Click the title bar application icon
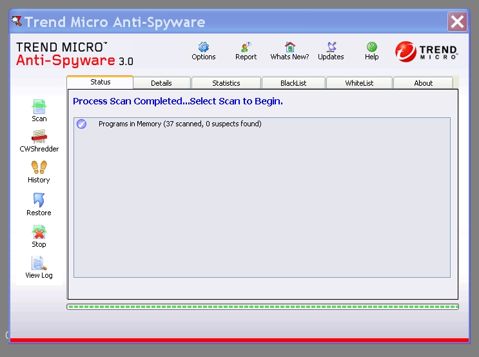 click(x=17, y=21)
